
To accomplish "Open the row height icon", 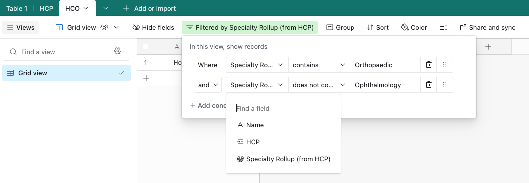I will tap(443, 28).
